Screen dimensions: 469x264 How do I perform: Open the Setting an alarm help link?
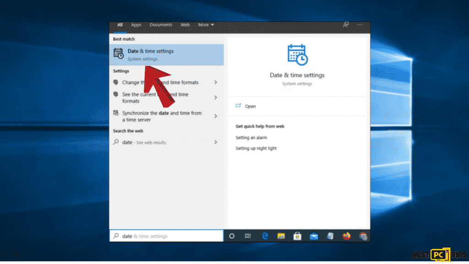click(251, 138)
